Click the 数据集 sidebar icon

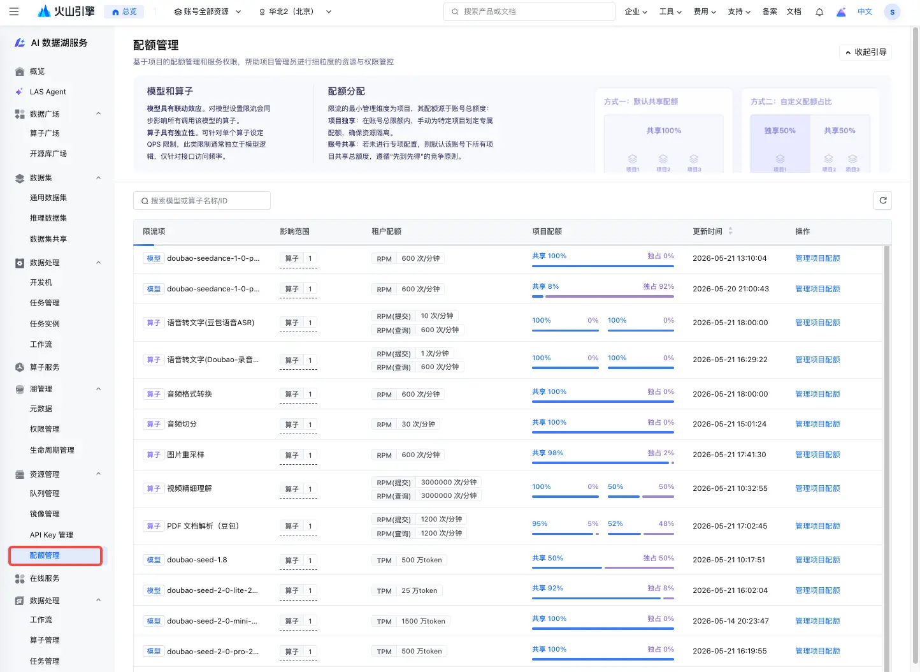point(20,178)
